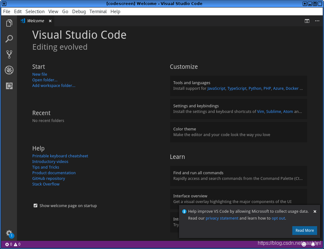Open the Extensions view
The image size is (324, 249).
pos(9,86)
